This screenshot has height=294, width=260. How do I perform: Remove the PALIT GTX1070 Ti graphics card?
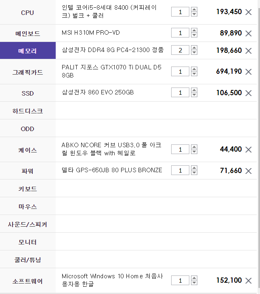(x=249, y=72)
